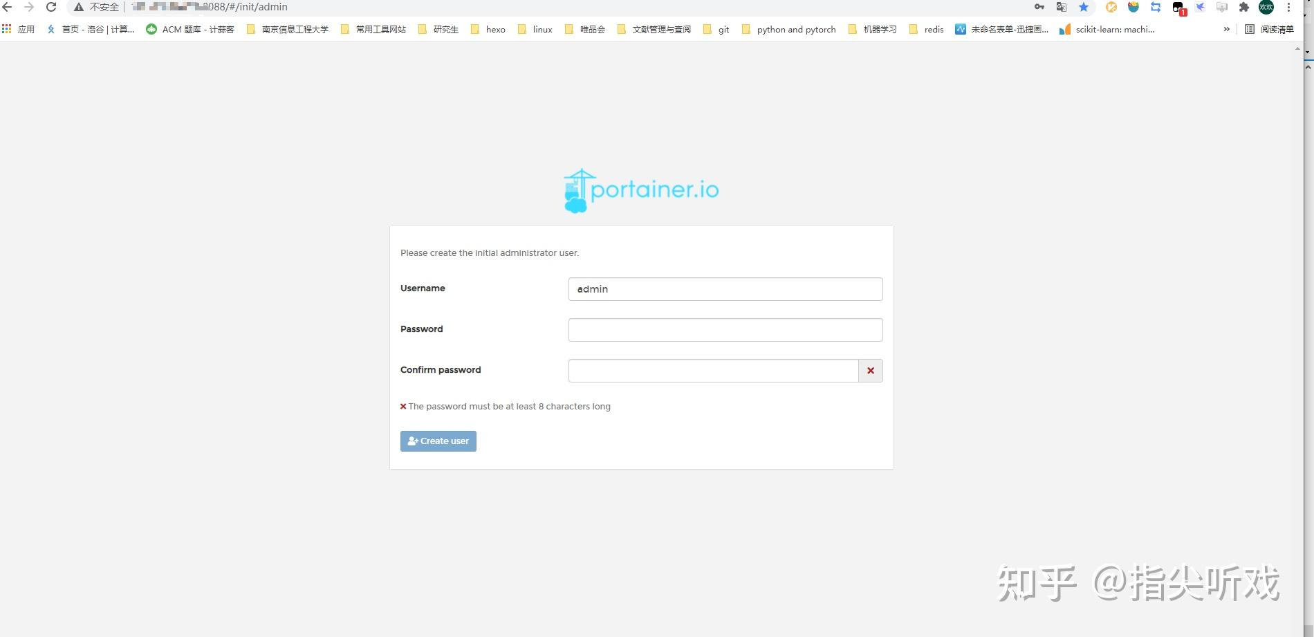Open the blue swap-arrows extension
The image size is (1314, 637).
pyautogui.click(x=1156, y=7)
